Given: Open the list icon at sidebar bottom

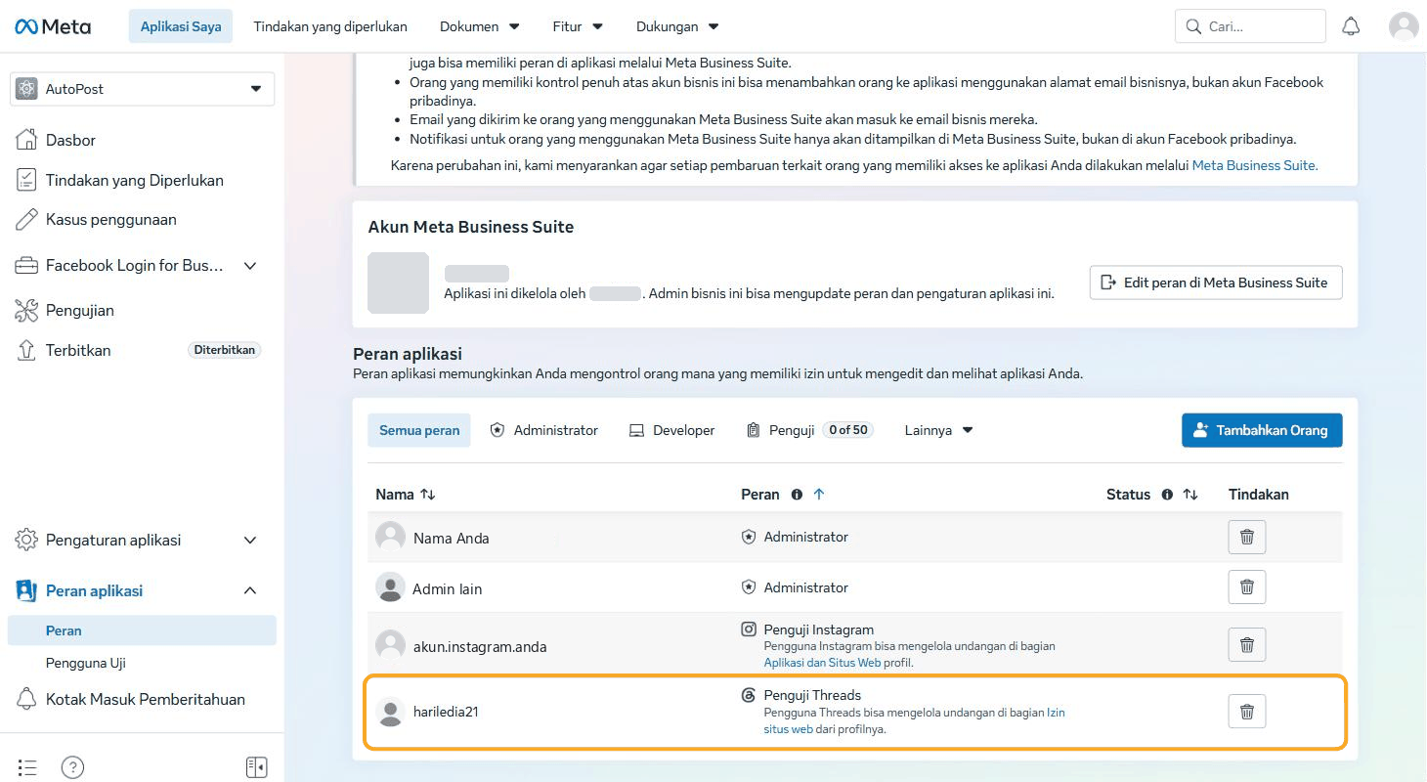Looking at the screenshot, I should [x=27, y=767].
